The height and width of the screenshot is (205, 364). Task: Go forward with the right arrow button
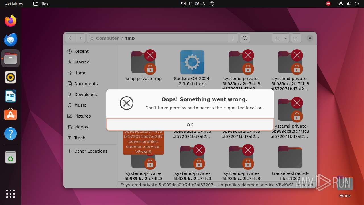pyautogui.click(x=80, y=38)
